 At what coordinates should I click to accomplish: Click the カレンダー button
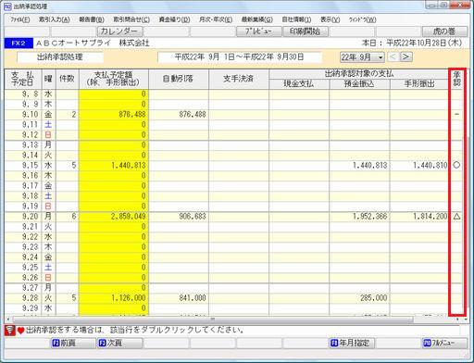tap(119, 31)
